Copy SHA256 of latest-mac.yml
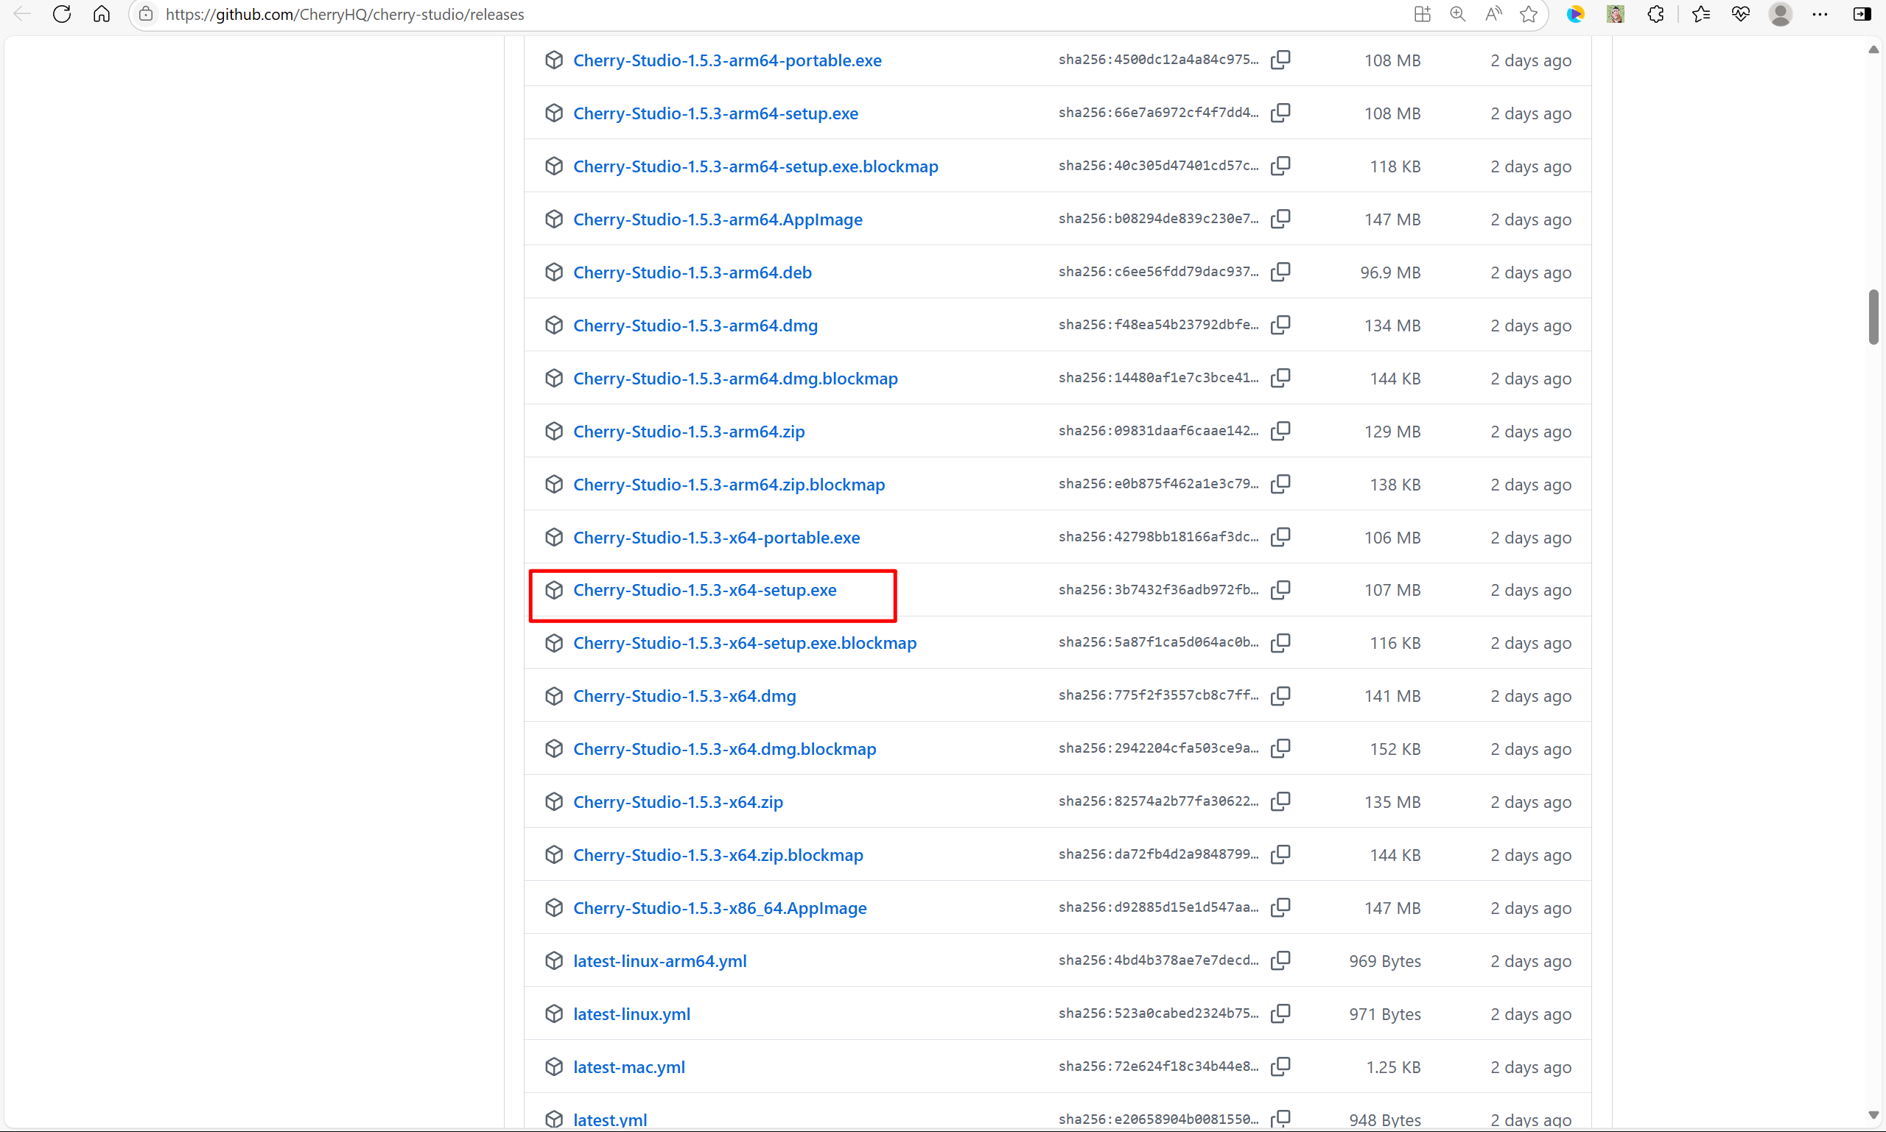This screenshot has width=1886, height=1132. 1280,1066
